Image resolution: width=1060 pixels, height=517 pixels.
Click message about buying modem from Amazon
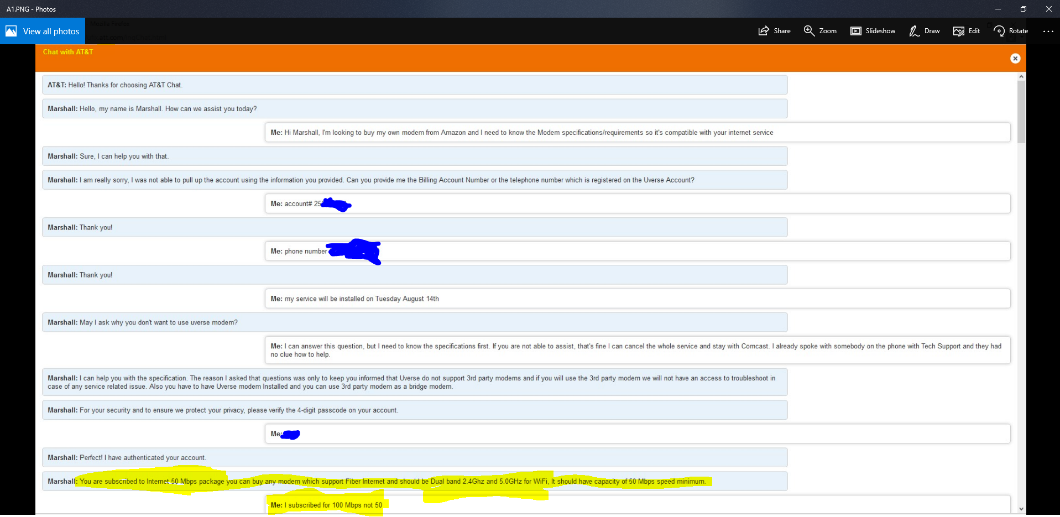pos(638,133)
